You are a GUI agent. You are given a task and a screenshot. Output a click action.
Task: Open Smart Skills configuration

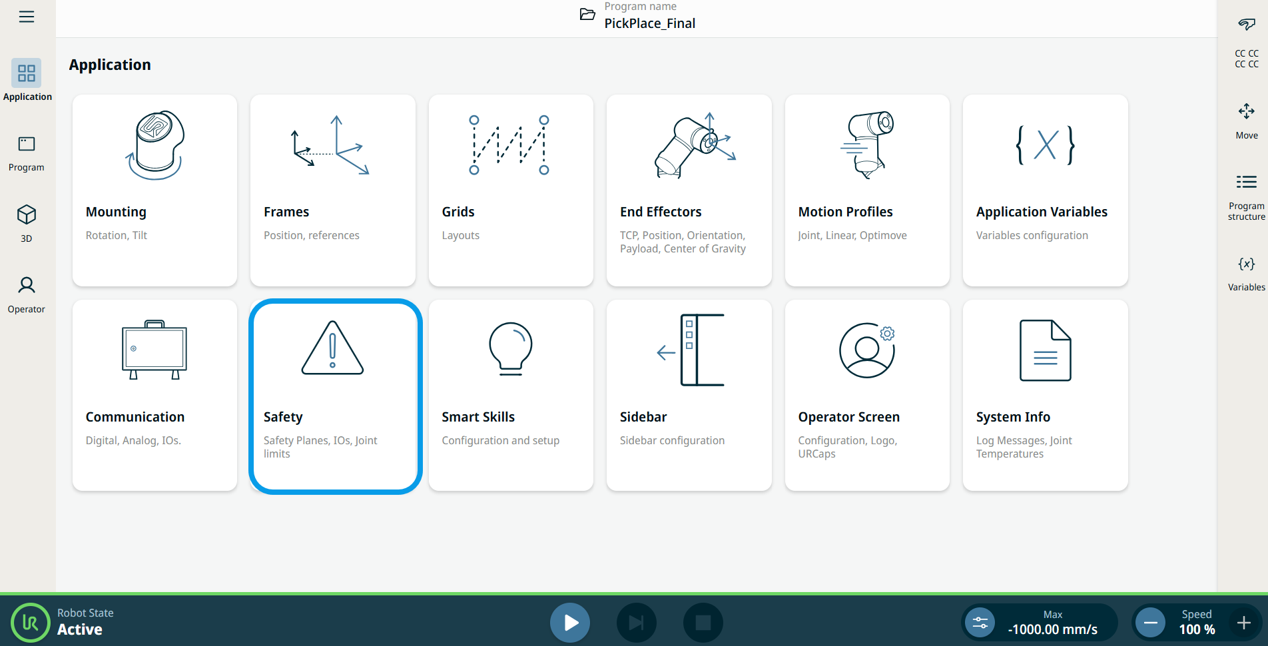511,395
